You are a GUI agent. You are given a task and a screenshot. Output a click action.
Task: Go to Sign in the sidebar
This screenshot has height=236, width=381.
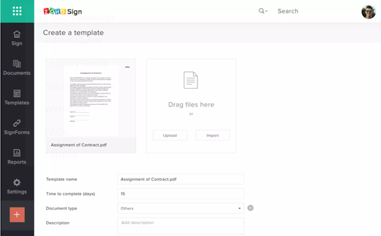pyautogui.click(x=17, y=38)
